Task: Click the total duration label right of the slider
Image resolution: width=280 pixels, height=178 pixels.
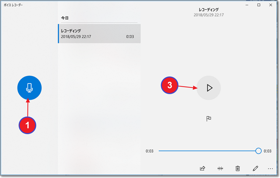Action: click(x=268, y=151)
